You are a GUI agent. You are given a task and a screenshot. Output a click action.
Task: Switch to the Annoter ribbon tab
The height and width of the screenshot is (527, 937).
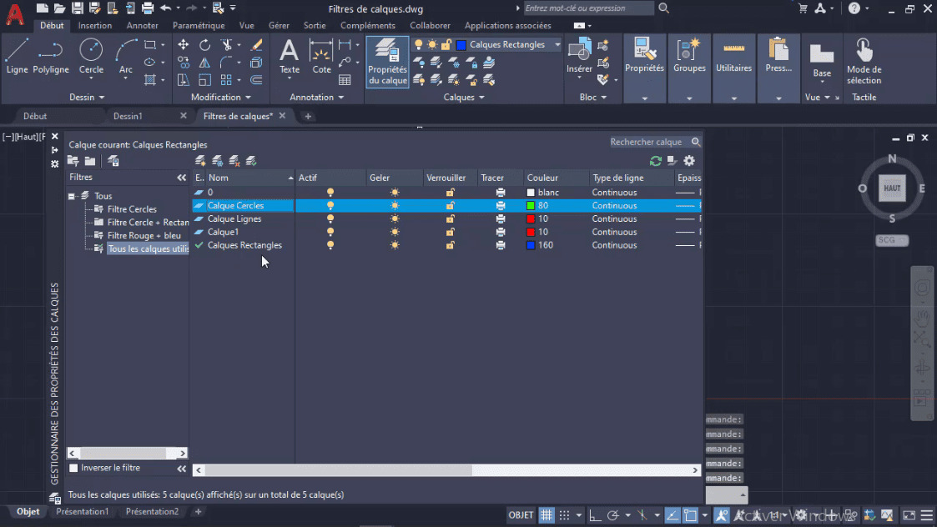tap(142, 25)
